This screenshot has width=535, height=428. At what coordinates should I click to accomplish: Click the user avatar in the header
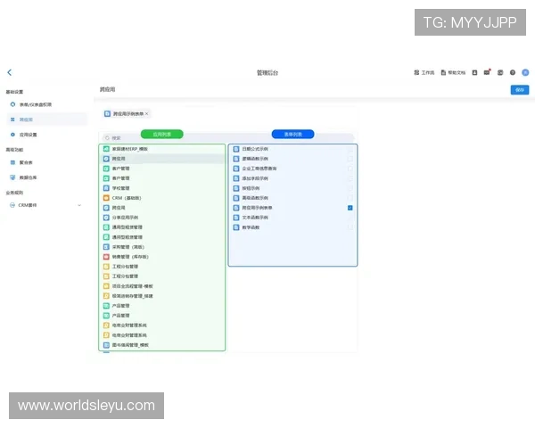(525, 72)
